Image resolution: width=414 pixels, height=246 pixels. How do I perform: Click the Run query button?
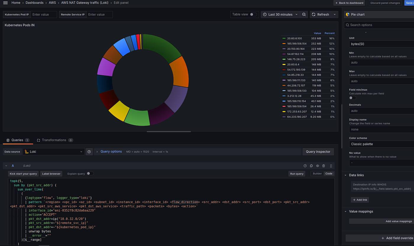click(297, 174)
